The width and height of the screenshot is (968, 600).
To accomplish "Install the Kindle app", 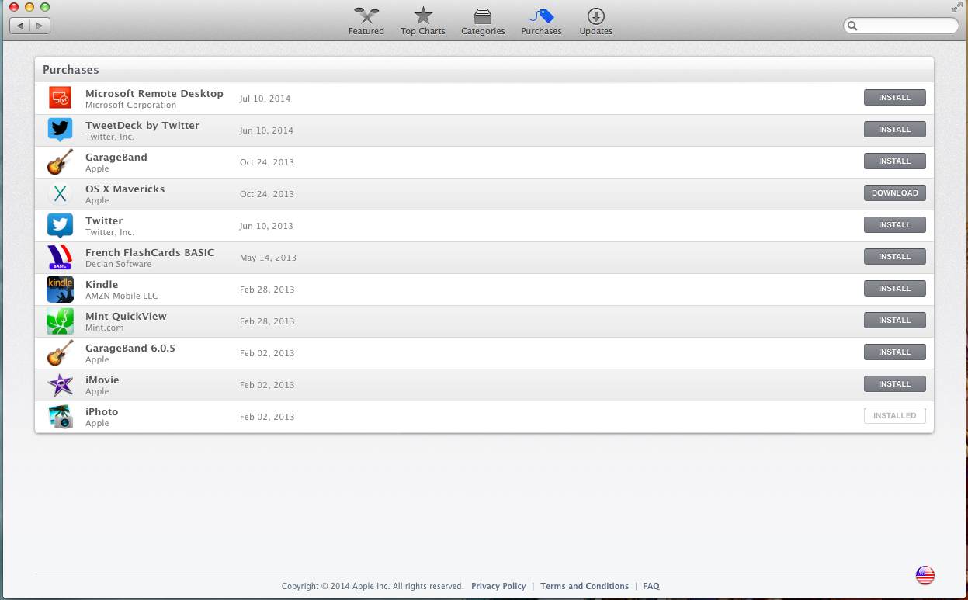I will coord(894,289).
